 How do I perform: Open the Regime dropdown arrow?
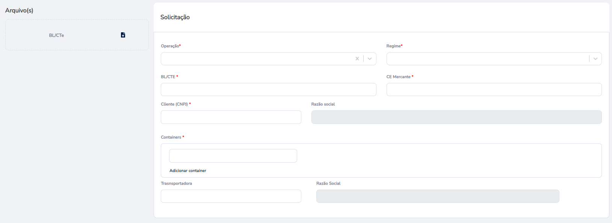click(595, 59)
